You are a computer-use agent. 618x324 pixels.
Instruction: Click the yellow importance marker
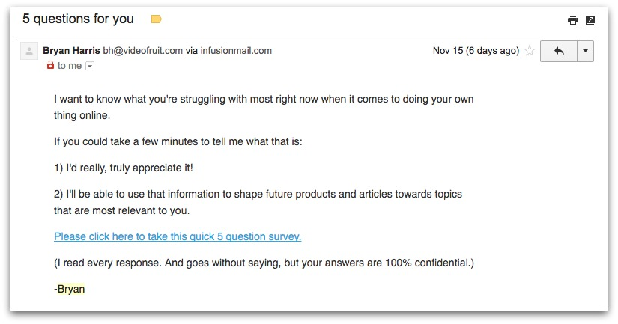click(156, 19)
